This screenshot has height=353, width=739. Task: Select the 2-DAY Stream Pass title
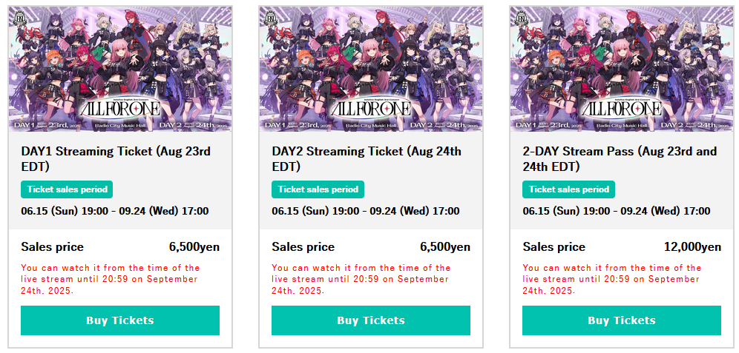click(620, 158)
